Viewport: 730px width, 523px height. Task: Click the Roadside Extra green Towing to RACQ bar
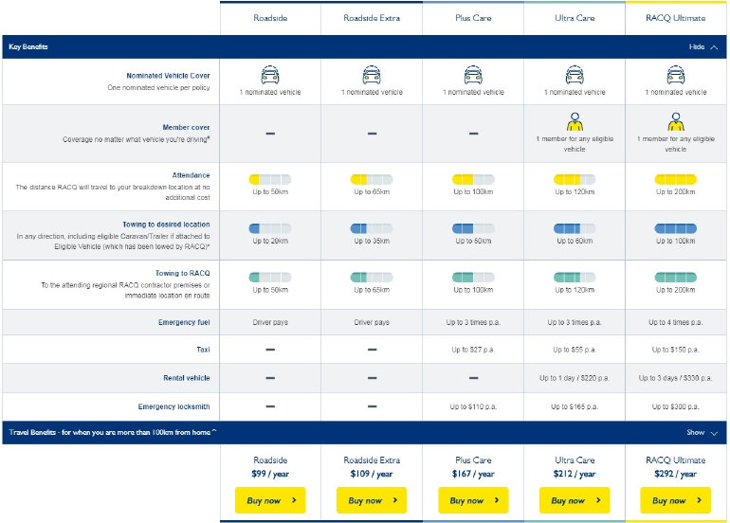372,278
